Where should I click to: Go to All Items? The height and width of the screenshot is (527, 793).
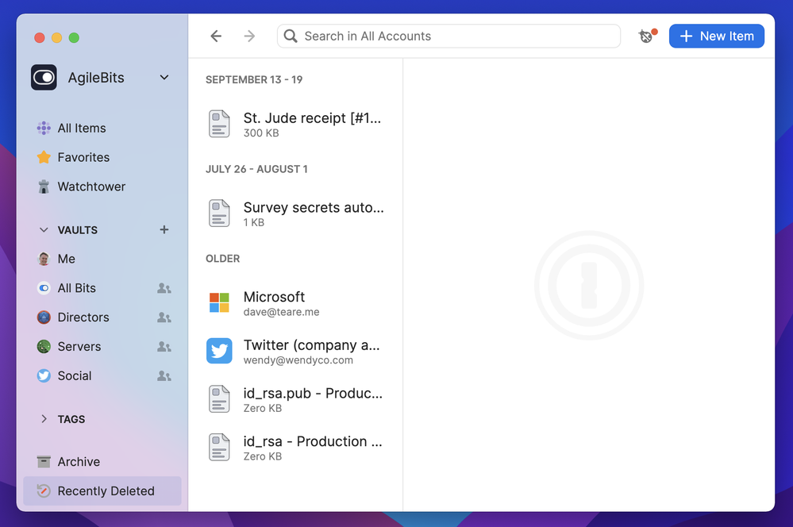coord(81,128)
